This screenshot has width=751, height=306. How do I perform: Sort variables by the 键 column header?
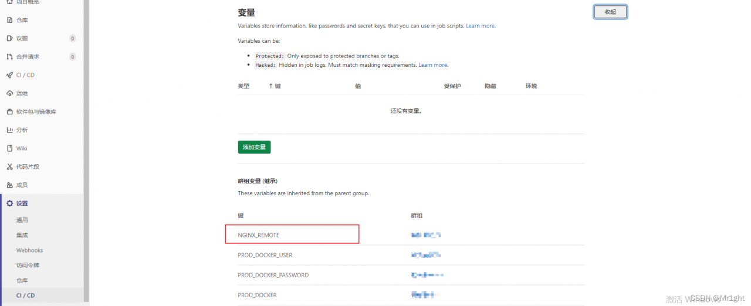pyautogui.click(x=275, y=86)
